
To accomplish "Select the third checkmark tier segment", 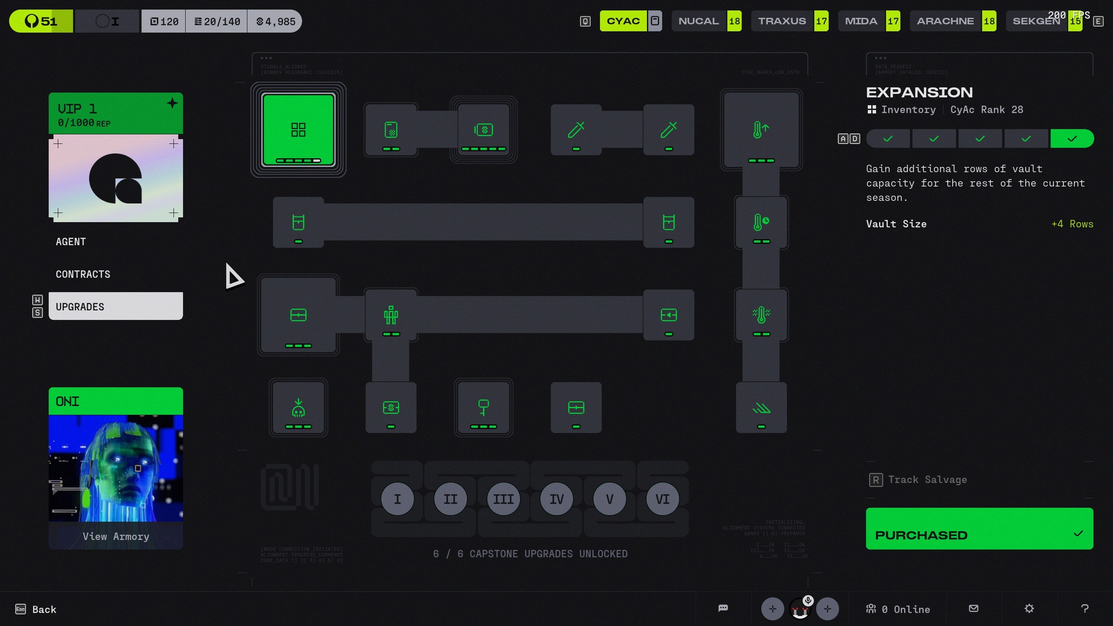I will pyautogui.click(x=980, y=139).
